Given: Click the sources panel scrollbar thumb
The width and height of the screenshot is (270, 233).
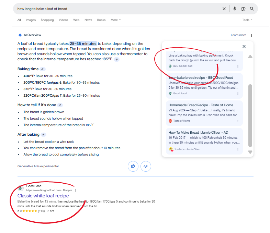Looking at the screenshot, I should tap(250, 115).
